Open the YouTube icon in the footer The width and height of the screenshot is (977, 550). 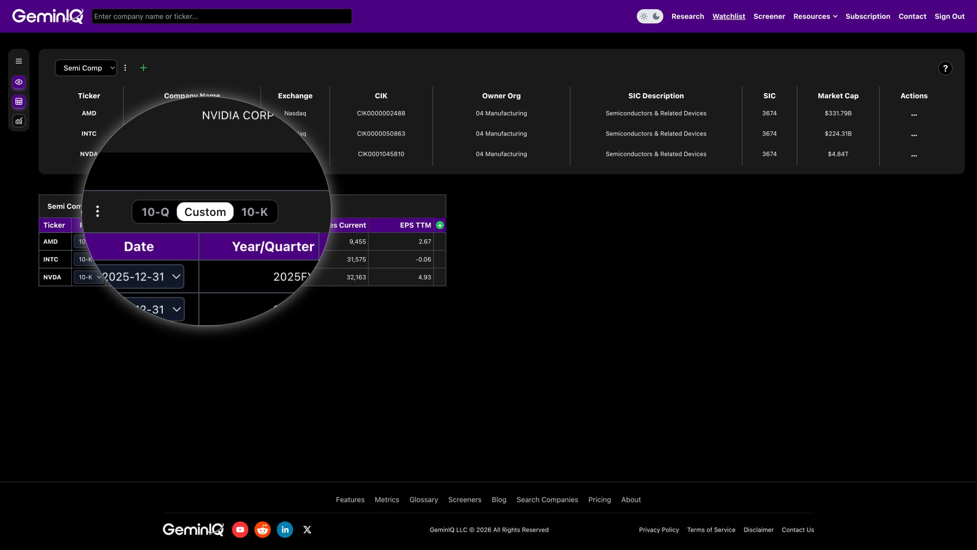point(240,530)
